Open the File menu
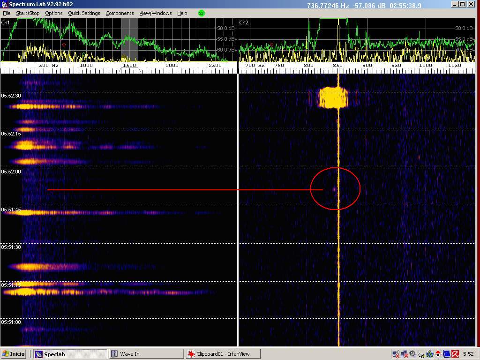 (7, 13)
